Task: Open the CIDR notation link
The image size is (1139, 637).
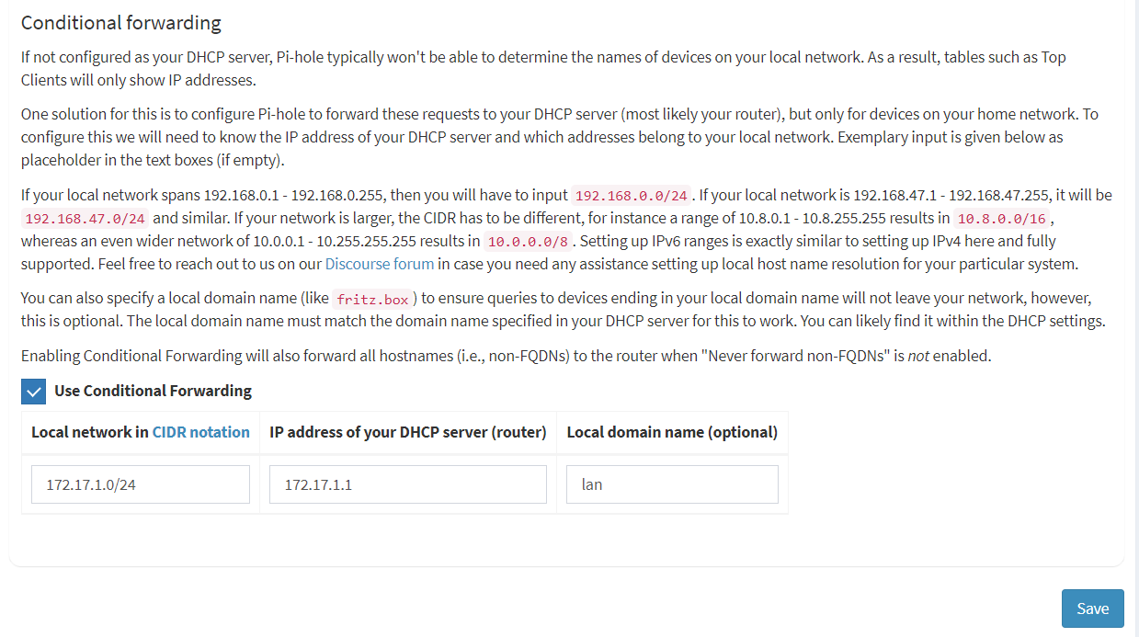Action: (201, 432)
